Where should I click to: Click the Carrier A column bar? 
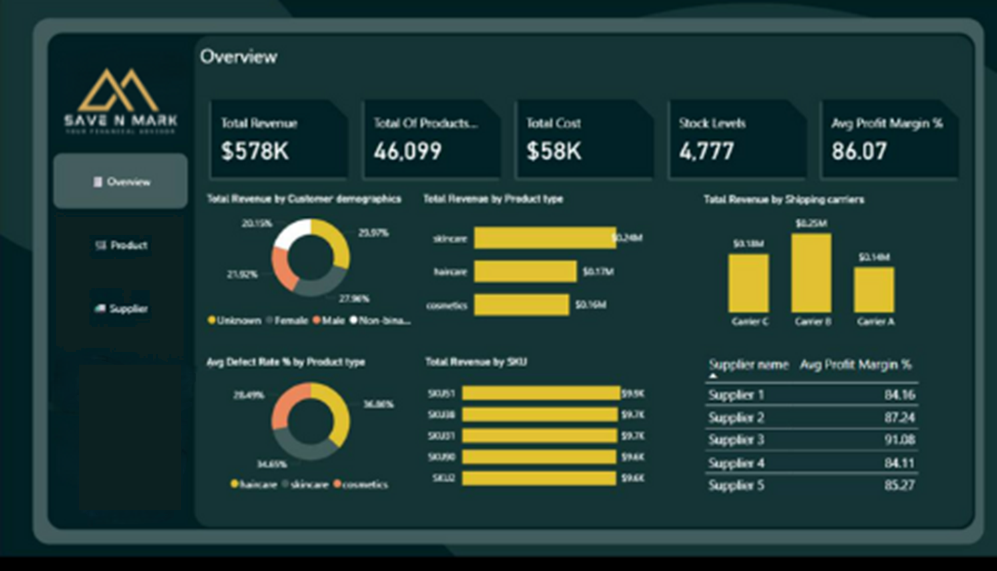pos(874,290)
